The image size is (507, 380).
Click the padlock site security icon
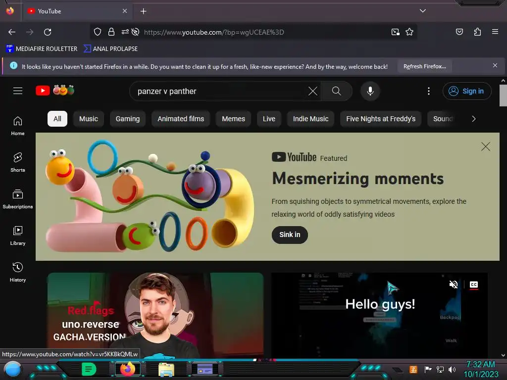coord(111,32)
